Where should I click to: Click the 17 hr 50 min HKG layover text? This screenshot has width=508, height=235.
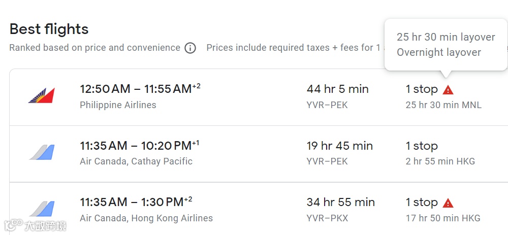tap(442, 218)
